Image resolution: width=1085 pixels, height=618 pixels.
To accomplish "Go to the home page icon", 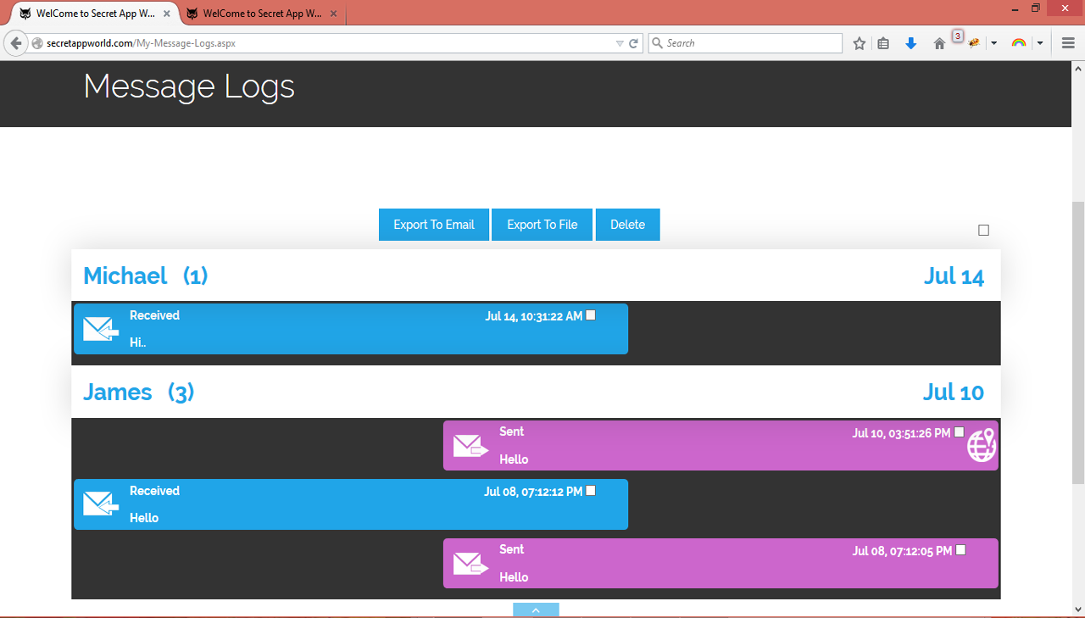I will pyautogui.click(x=939, y=43).
